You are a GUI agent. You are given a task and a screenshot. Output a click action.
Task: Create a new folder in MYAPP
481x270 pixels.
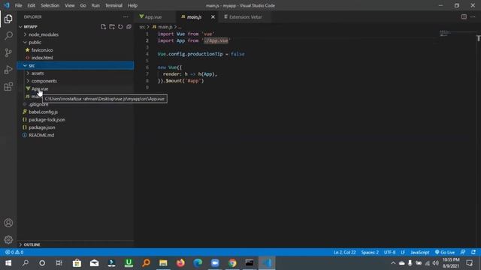click(112, 27)
